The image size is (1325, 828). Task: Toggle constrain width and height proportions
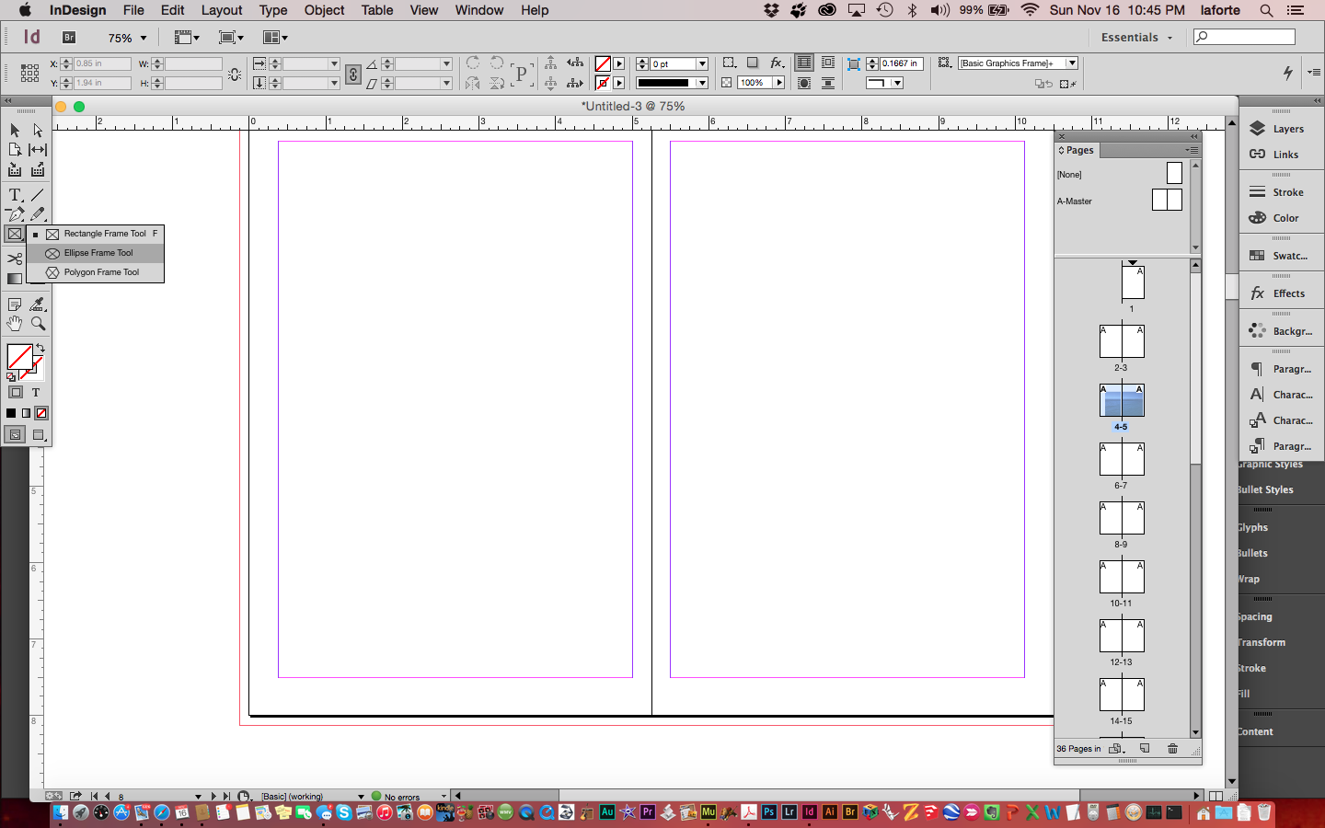tap(235, 74)
